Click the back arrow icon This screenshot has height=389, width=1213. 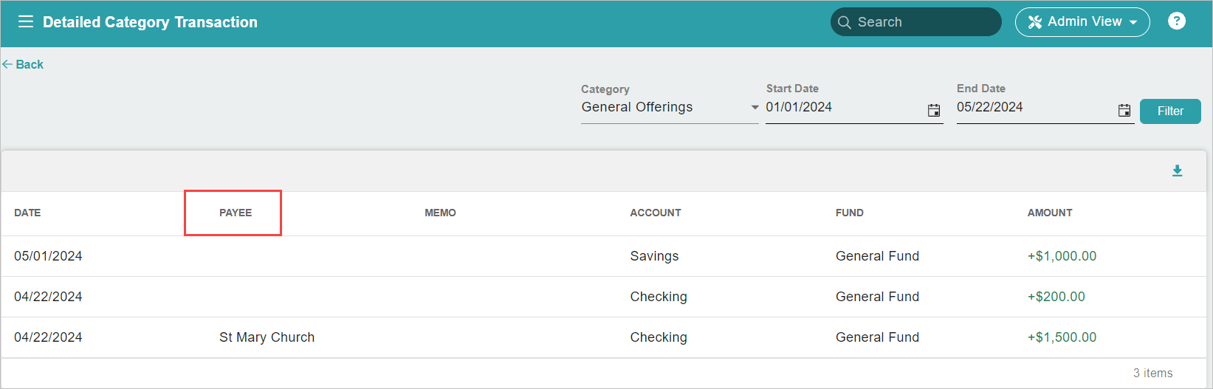pyautogui.click(x=7, y=64)
